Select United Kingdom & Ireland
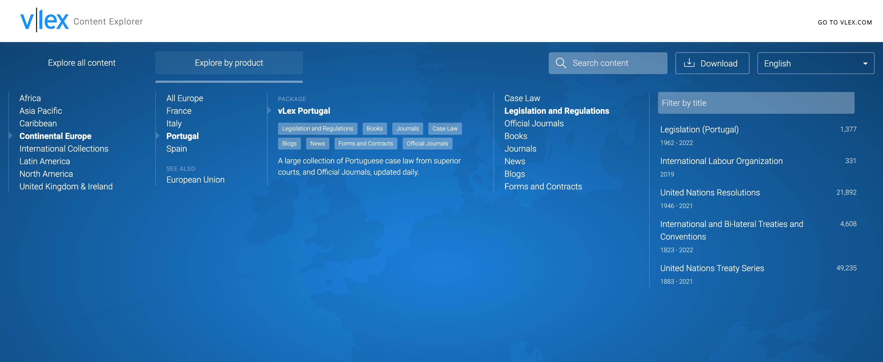The width and height of the screenshot is (883, 362). [66, 187]
